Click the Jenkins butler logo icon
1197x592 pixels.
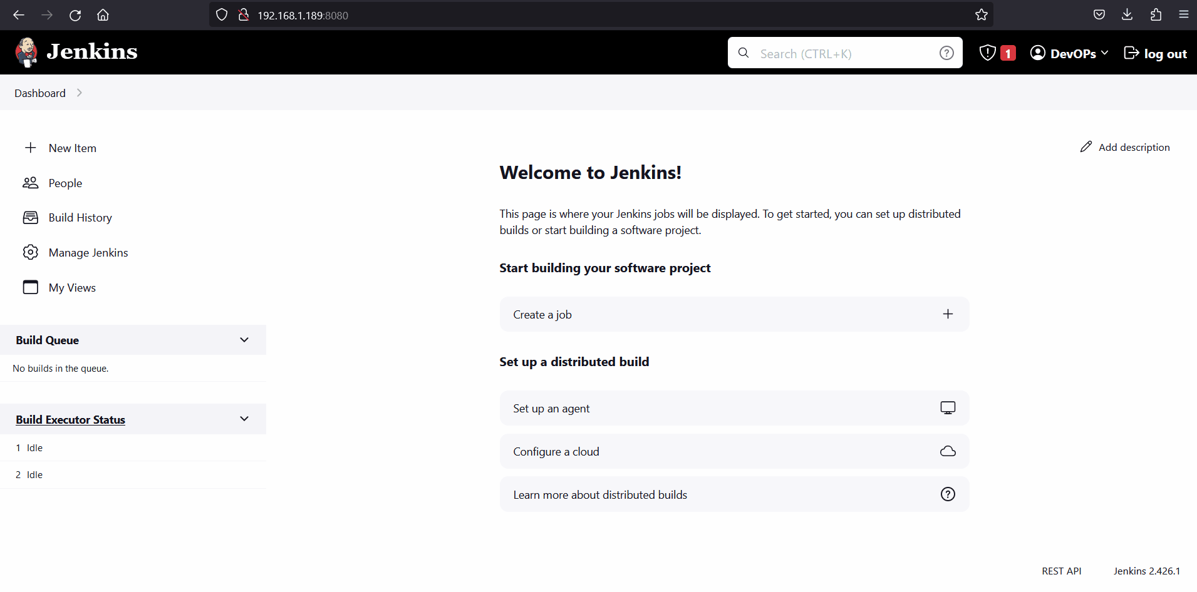tap(26, 52)
